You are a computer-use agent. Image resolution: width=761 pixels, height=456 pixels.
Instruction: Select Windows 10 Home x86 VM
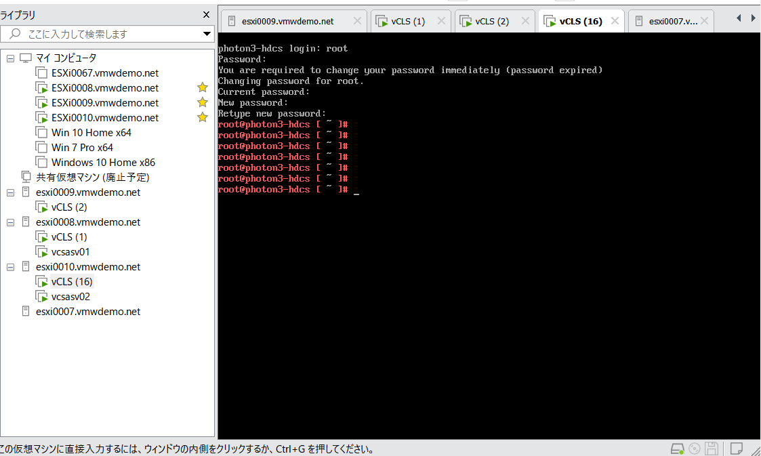coord(104,163)
